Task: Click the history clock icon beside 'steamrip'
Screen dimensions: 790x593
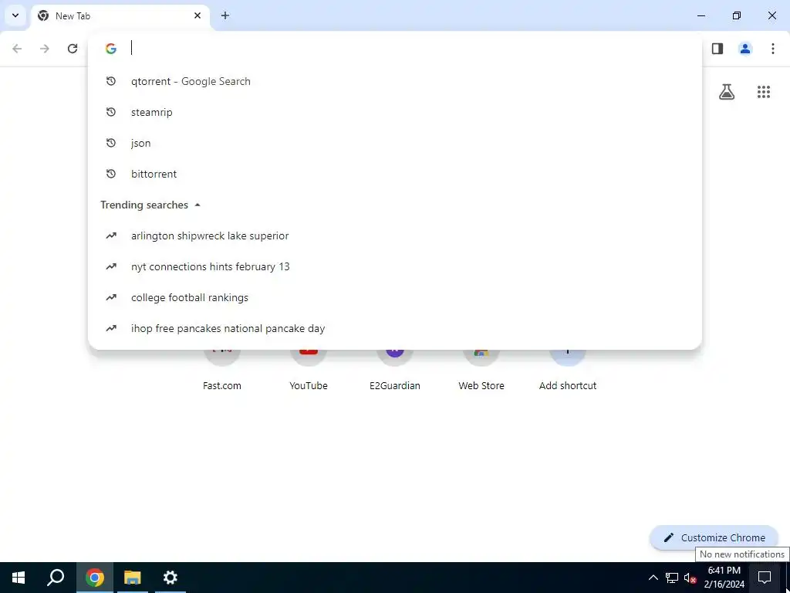Action: click(x=111, y=112)
